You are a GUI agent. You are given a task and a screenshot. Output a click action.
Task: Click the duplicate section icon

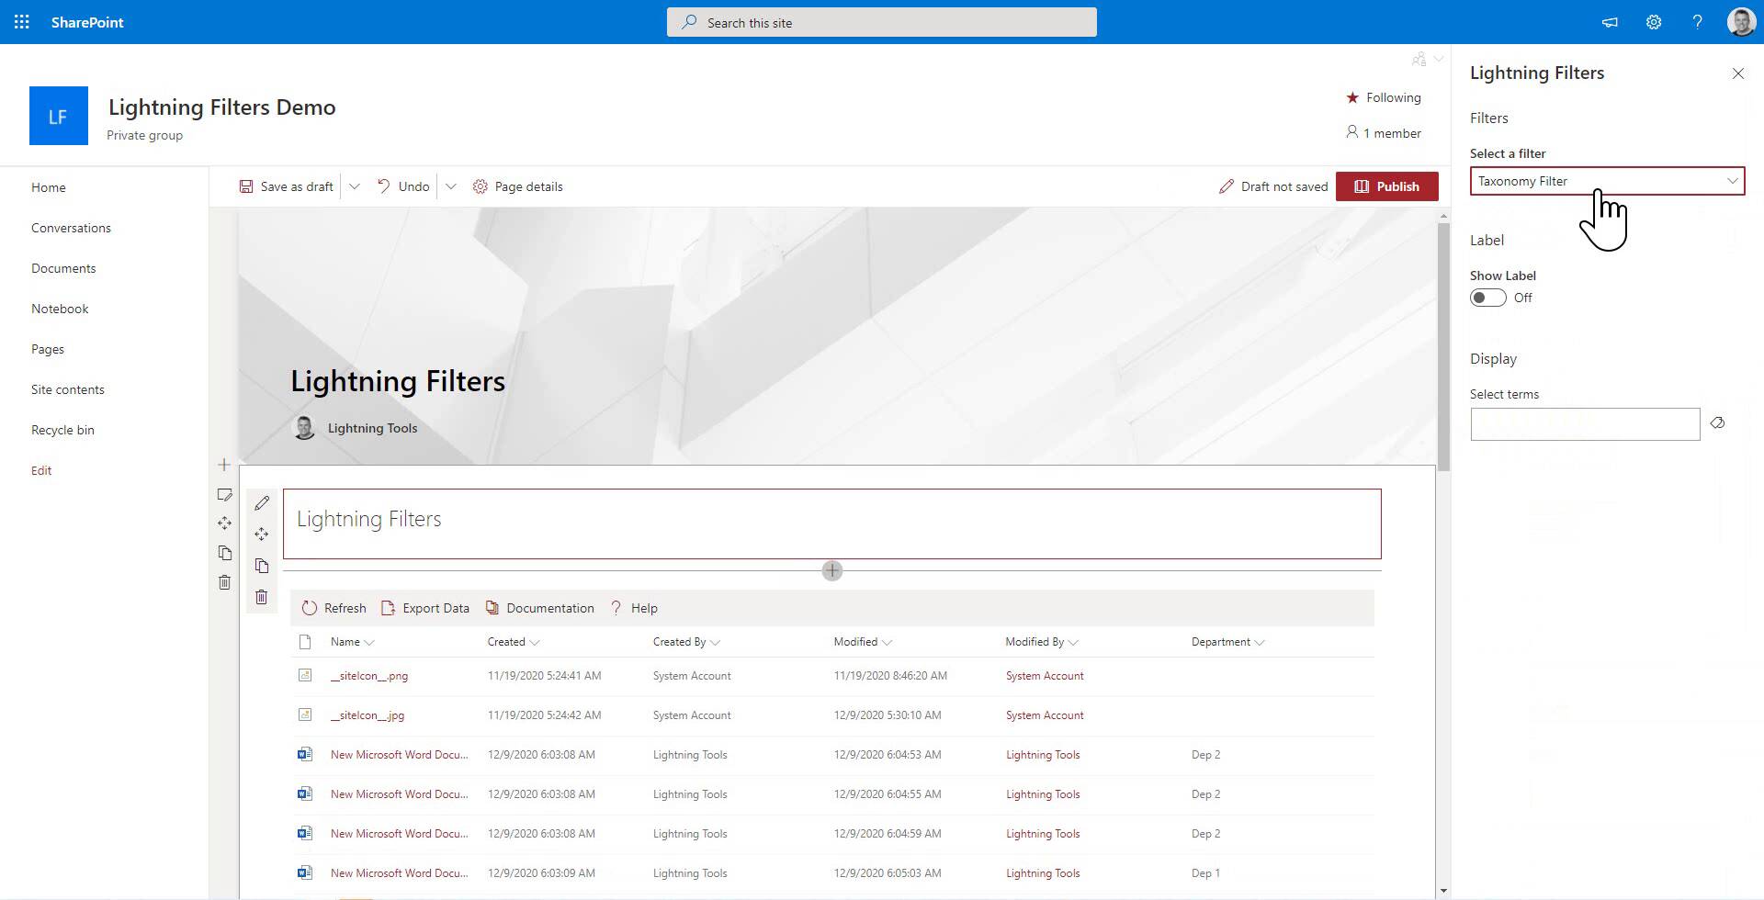224,553
